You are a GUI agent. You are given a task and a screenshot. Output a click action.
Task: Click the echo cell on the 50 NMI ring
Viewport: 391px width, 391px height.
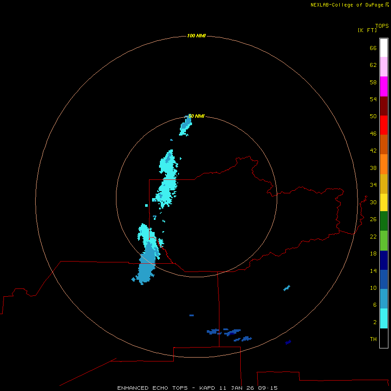point(185,126)
